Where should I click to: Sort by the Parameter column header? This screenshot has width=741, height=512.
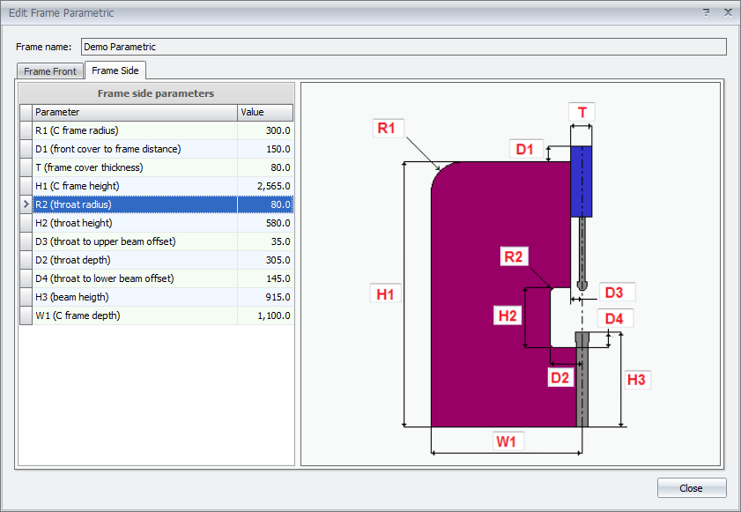(x=135, y=112)
